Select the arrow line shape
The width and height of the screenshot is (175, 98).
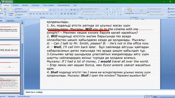pyautogui.click(x=112, y=9)
